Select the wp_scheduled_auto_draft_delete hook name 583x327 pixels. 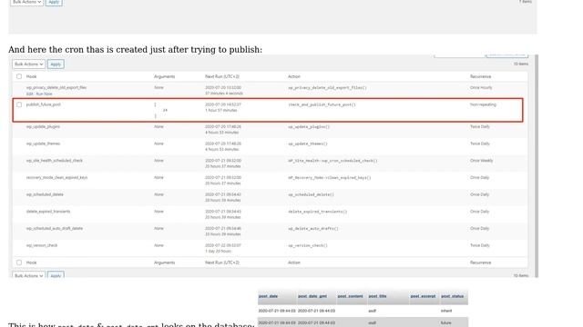55,228
